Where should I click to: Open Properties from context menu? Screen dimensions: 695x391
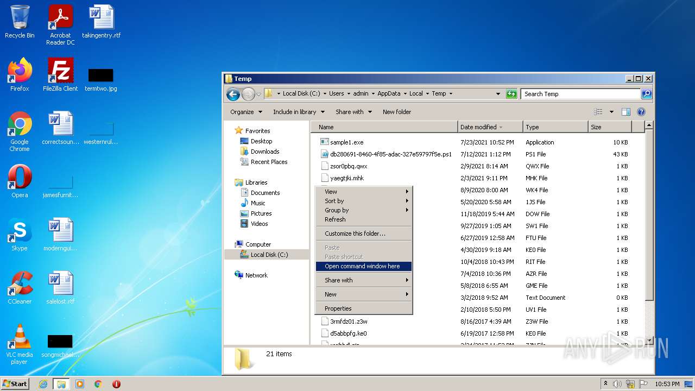(364, 308)
